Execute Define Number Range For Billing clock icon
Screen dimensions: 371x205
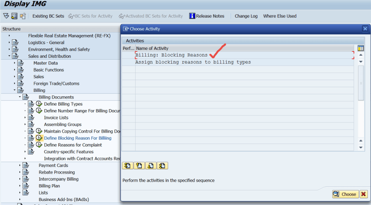(39, 110)
